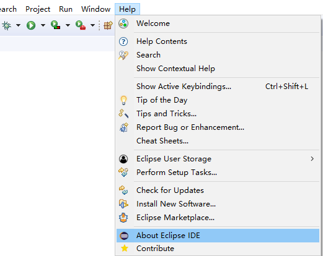Open the Window menu

[95, 9]
